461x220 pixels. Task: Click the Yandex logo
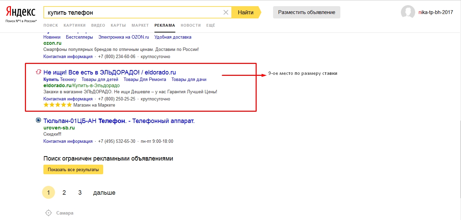pyautogui.click(x=21, y=12)
